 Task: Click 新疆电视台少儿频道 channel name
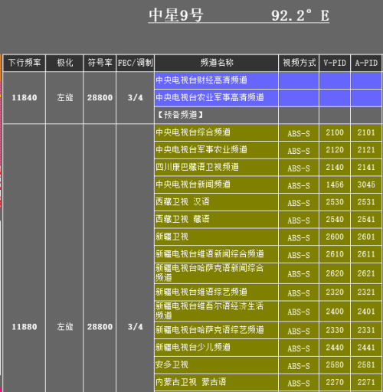click(193, 347)
